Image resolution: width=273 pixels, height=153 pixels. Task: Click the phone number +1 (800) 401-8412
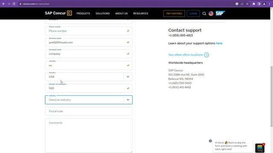[x=180, y=87]
